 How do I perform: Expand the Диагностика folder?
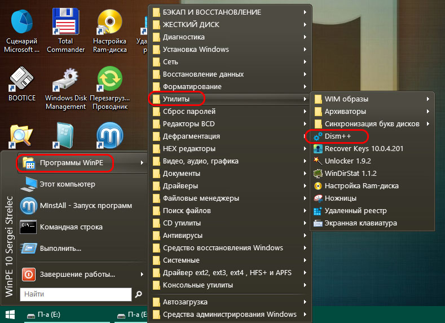tap(230, 37)
